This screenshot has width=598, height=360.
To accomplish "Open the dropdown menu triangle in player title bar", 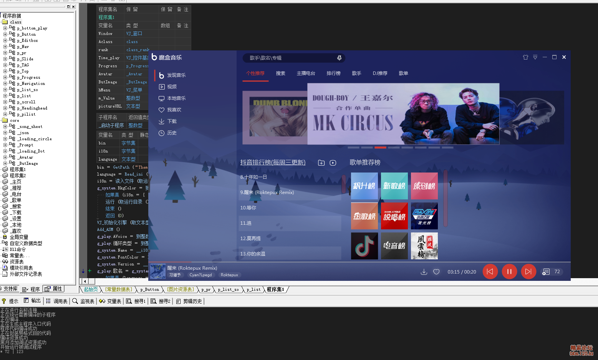I will coord(535,57).
